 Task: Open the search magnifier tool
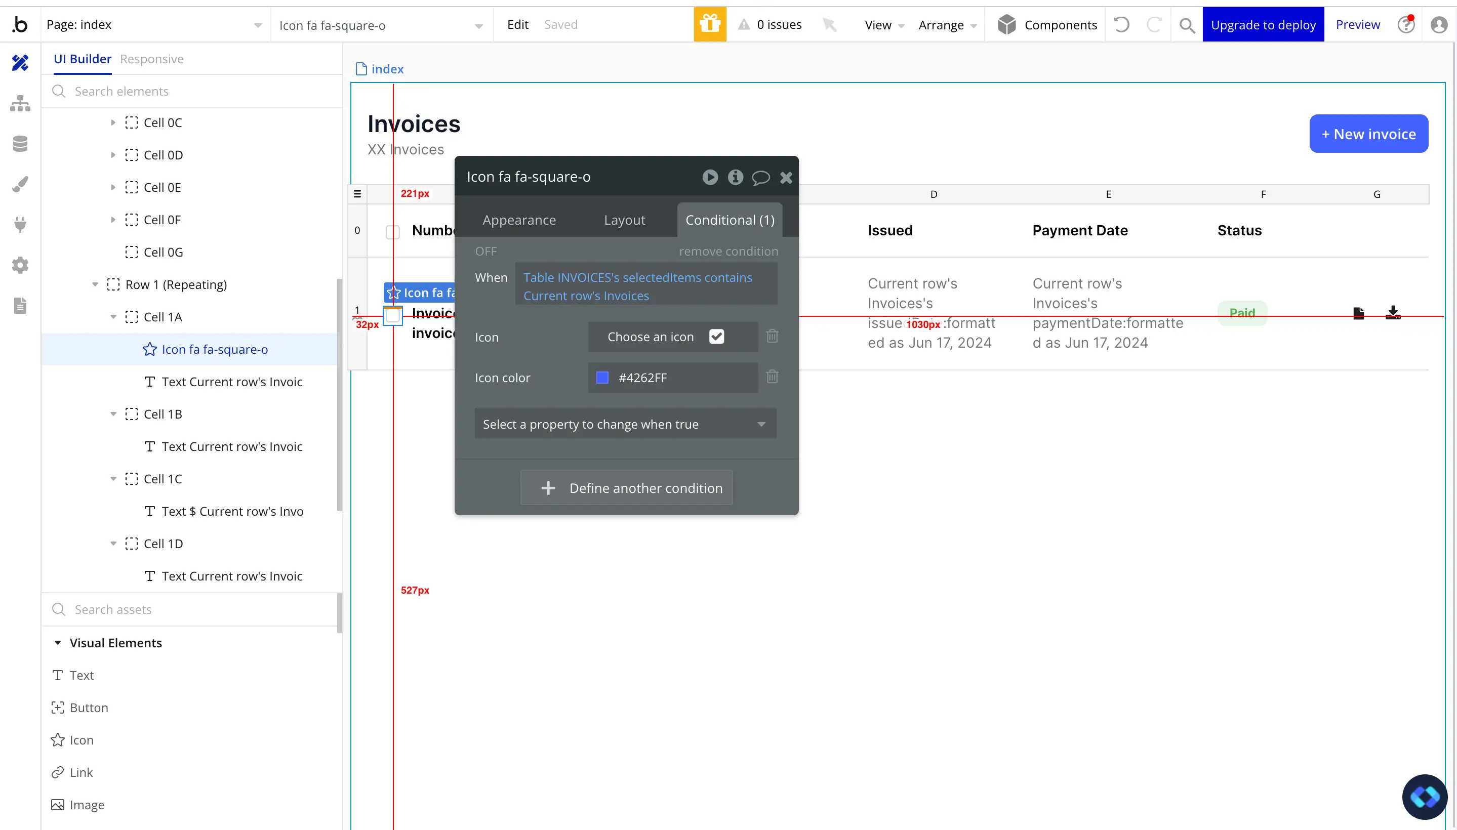click(1187, 25)
